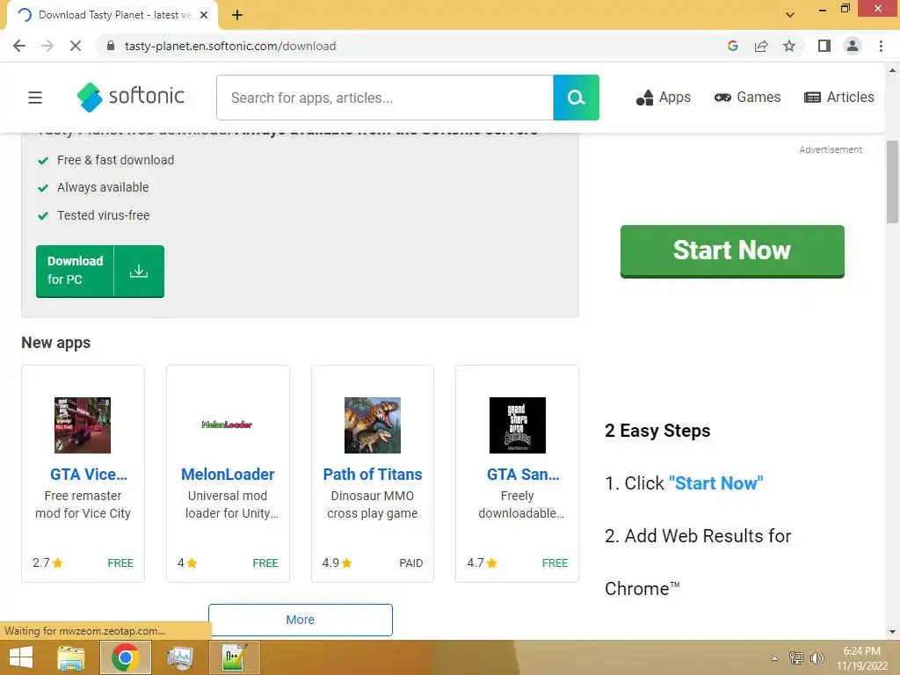Open the tab search chevron
Image resolution: width=900 pixels, height=675 pixels.
pyautogui.click(x=790, y=15)
